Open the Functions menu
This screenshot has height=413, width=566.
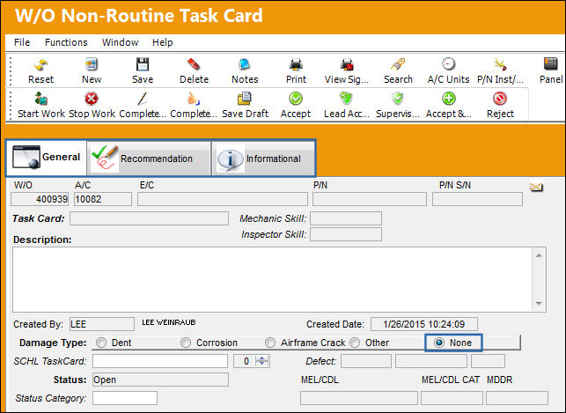tap(66, 42)
